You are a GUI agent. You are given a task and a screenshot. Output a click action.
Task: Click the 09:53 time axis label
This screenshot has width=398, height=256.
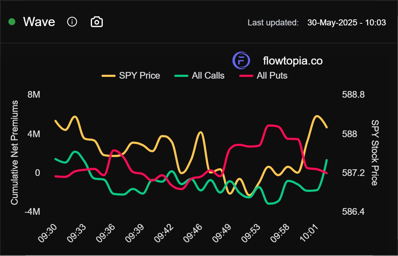(x=251, y=233)
